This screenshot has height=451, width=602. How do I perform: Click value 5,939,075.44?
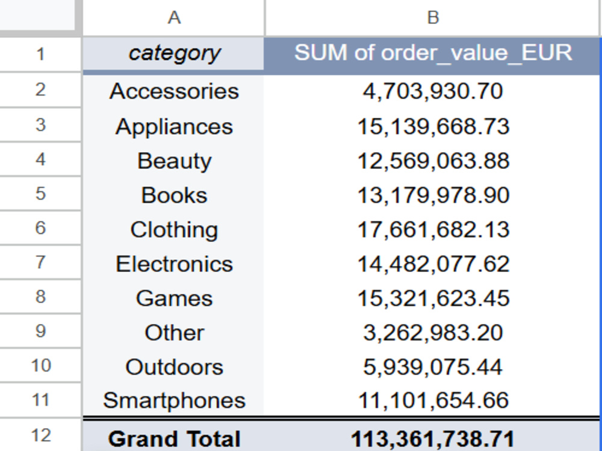(432, 367)
